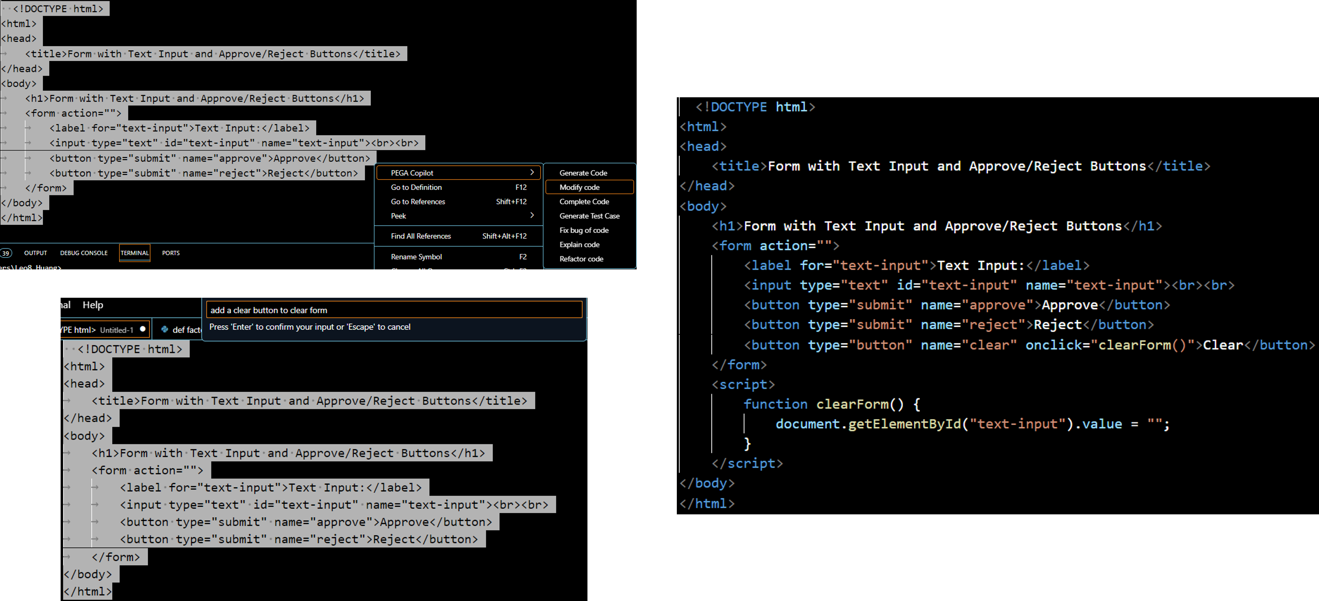The height and width of the screenshot is (601, 1319).
Task: Pick Modify code from Copilot submenu
Action: tap(589, 187)
